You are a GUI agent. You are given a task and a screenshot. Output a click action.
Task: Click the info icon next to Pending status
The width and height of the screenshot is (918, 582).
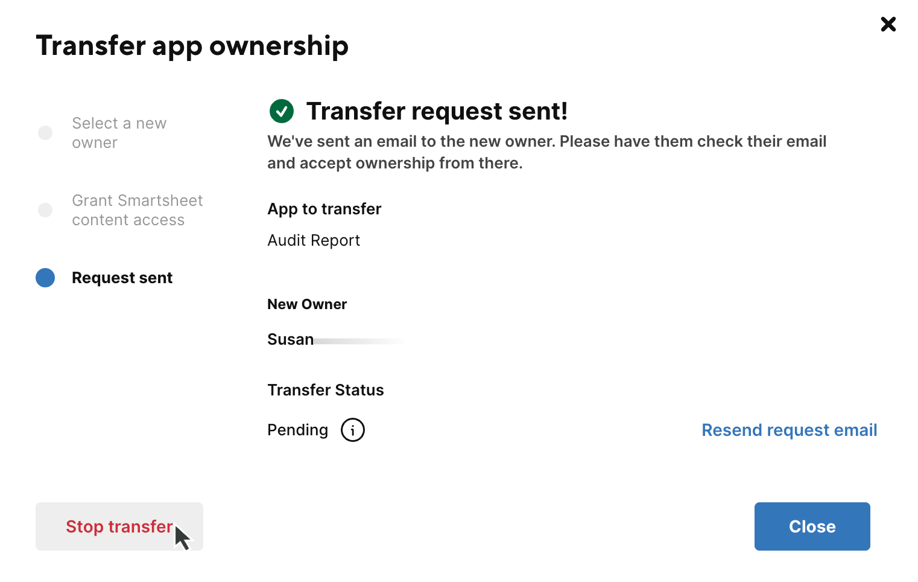pyautogui.click(x=353, y=430)
